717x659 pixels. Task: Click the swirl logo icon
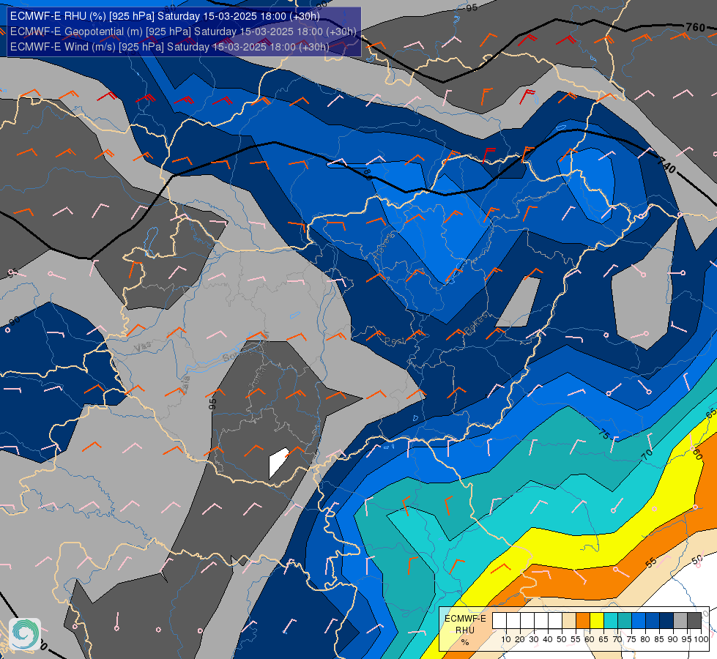25,634
